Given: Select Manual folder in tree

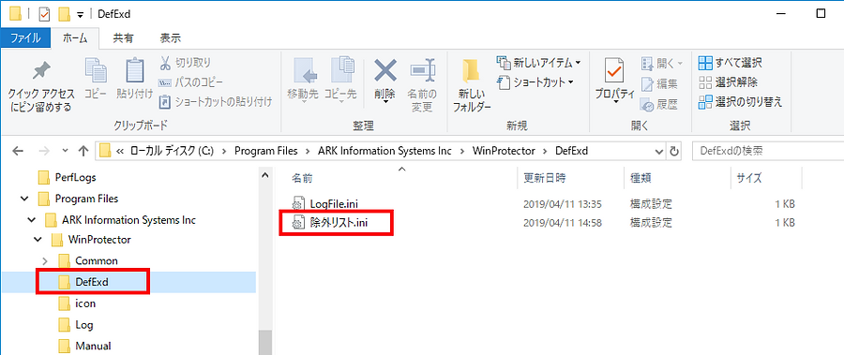Looking at the screenshot, I should point(84,346).
